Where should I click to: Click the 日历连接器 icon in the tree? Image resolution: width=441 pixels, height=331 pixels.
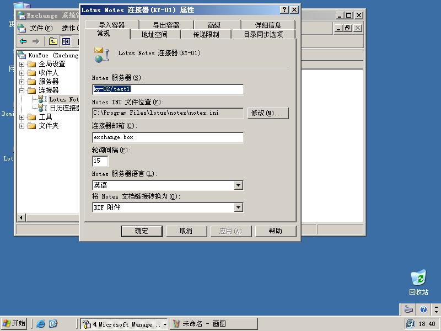point(42,108)
